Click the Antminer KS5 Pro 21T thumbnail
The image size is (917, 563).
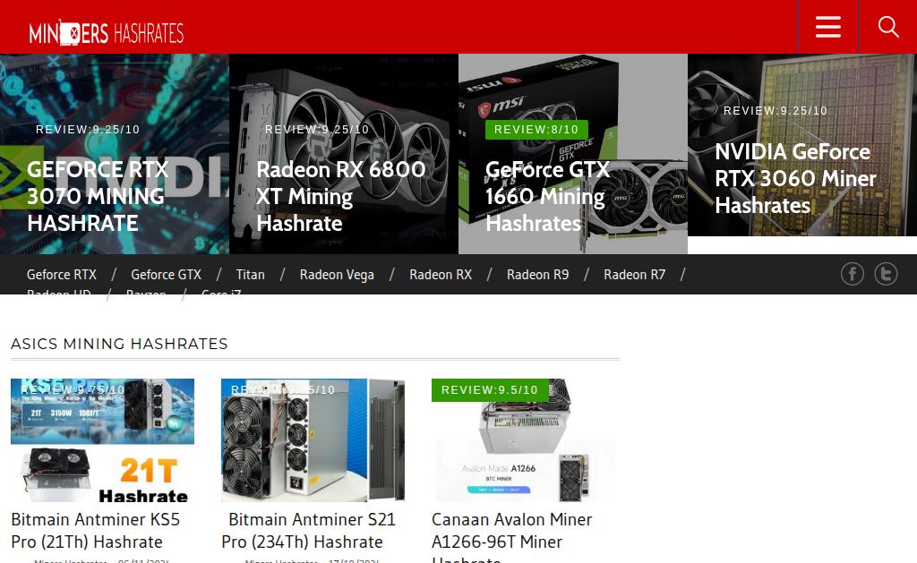coord(102,440)
